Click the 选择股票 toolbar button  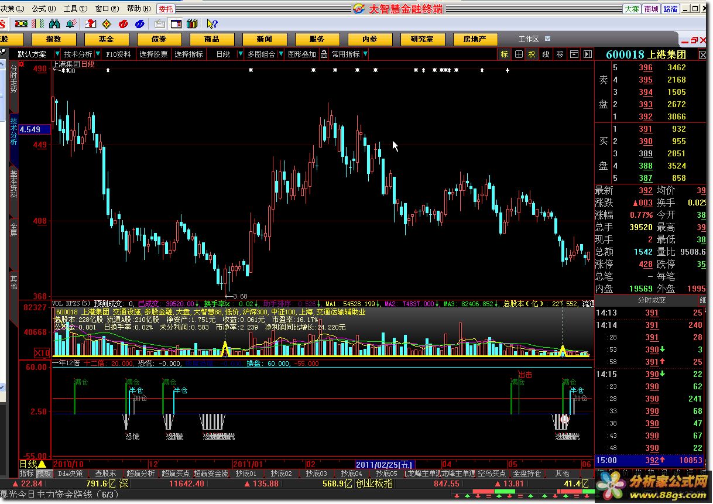154,54
